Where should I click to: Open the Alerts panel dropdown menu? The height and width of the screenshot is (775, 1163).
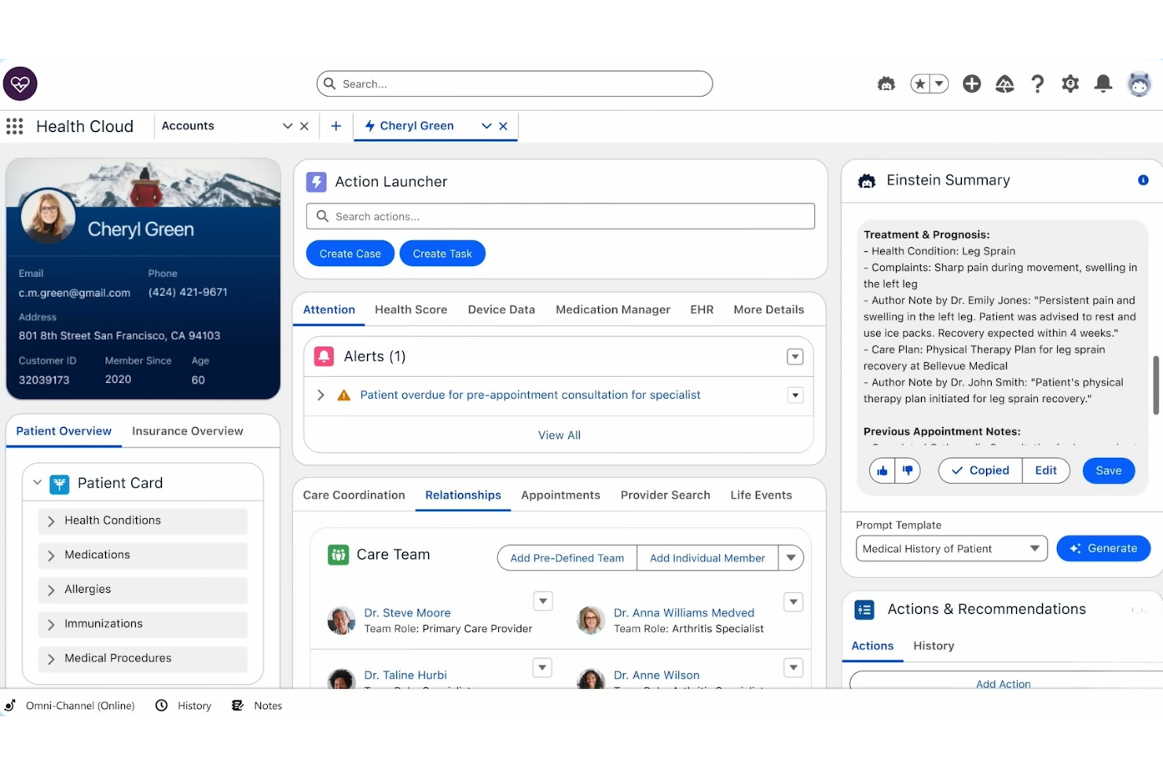point(795,357)
